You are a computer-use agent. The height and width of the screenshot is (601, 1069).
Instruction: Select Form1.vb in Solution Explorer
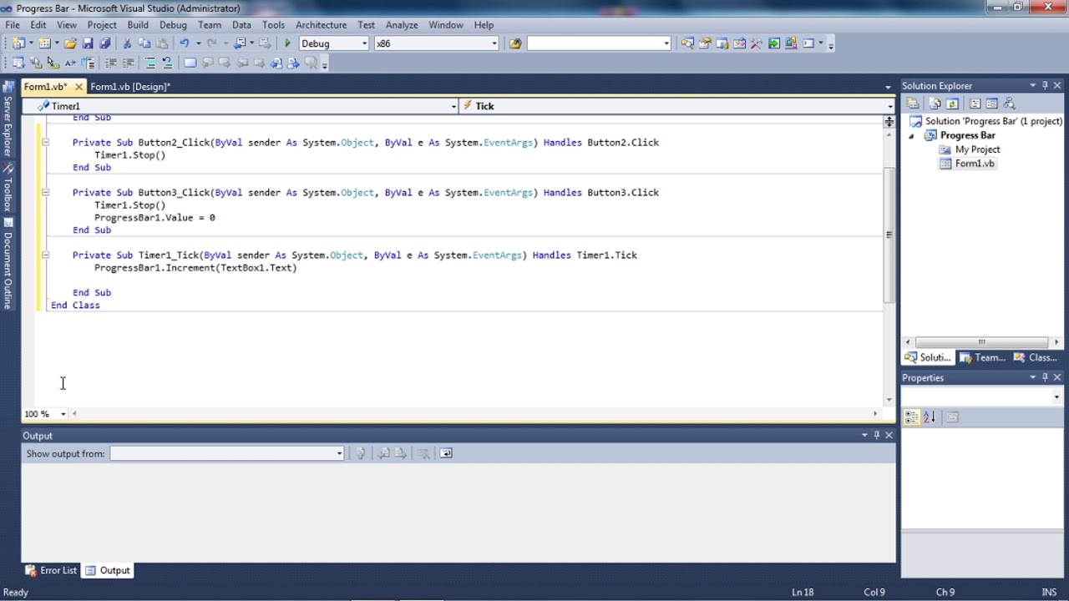coord(975,164)
